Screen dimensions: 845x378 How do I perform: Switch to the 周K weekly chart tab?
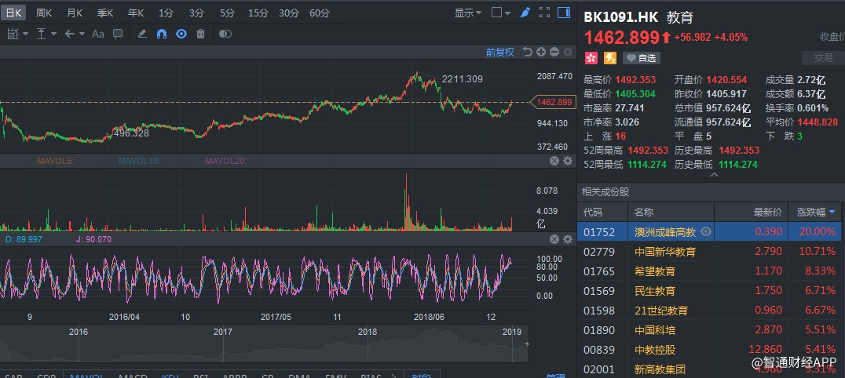45,13
